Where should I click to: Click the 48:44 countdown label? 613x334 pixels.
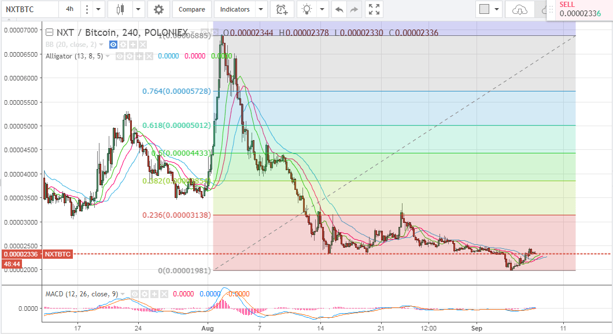(x=12, y=264)
